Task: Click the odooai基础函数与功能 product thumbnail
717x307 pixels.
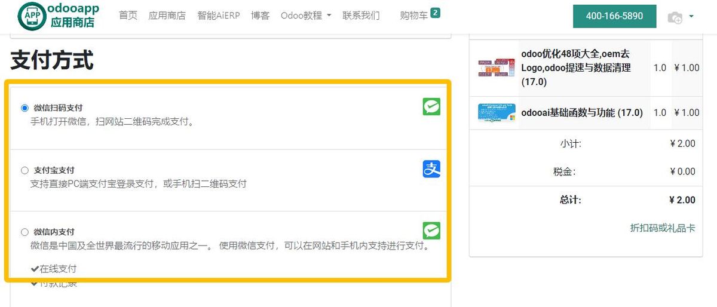Action: [496, 113]
